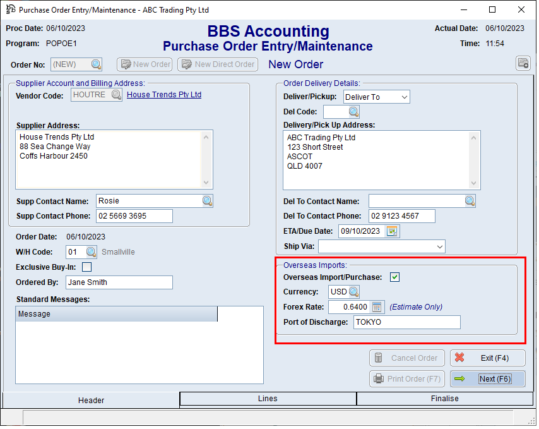Click into the Port of Discharge field
539x429 pixels.
tap(406, 322)
